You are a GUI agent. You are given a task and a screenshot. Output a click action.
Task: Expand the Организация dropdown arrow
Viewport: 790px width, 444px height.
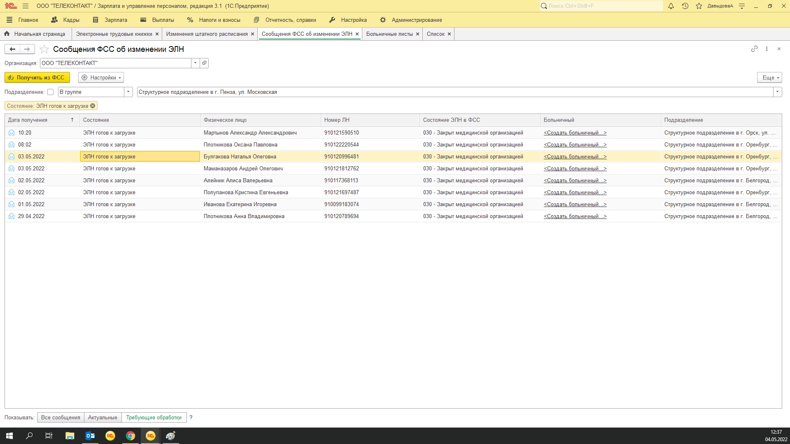coord(196,63)
